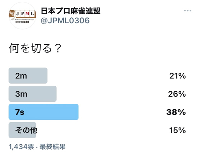Click the 3m option label text
Screen dimensions: 201x156
21,94
